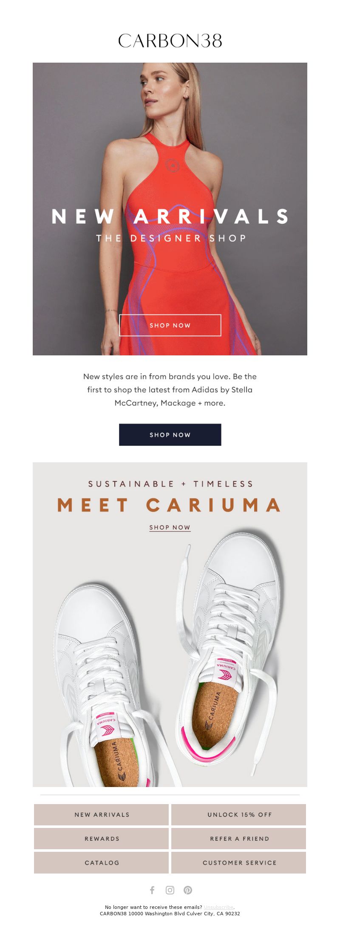Open the Pinterest social icon
The height and width of the screenshot is (940, 340).
click(x=188, y=890)
